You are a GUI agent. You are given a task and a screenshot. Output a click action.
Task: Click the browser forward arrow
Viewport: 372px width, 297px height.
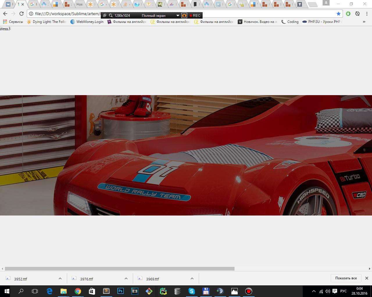click(x=13, y=14)
